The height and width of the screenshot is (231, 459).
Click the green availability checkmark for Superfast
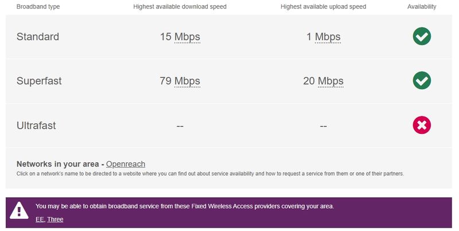tap(422, 81)
